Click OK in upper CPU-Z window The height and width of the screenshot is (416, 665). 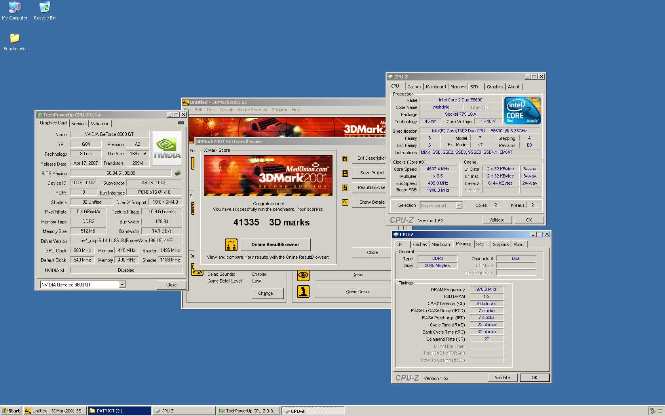click(x=529, y=220)
